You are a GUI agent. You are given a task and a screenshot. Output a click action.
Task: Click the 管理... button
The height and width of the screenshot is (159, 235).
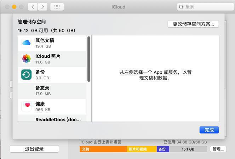[x=218, y=149]
